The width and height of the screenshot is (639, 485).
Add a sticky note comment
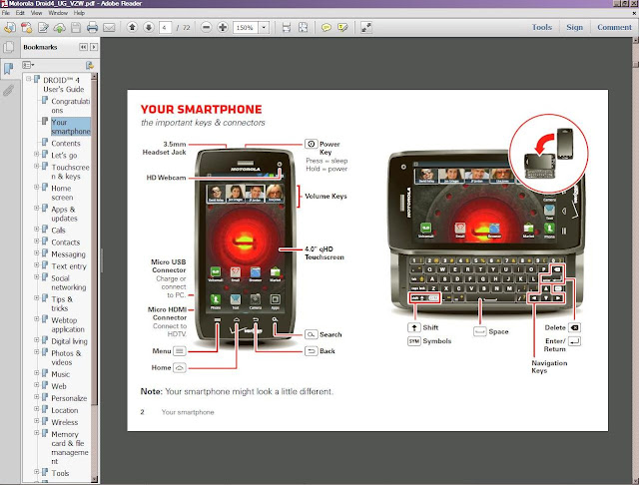(326, 27)
